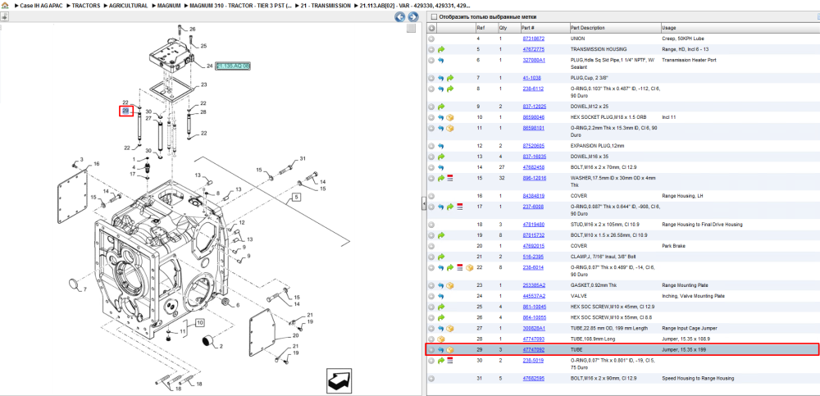Viewport: 820px width, 396px height.
Task: Click the black return arrow icon in diagram
Action: click(341, 380)
